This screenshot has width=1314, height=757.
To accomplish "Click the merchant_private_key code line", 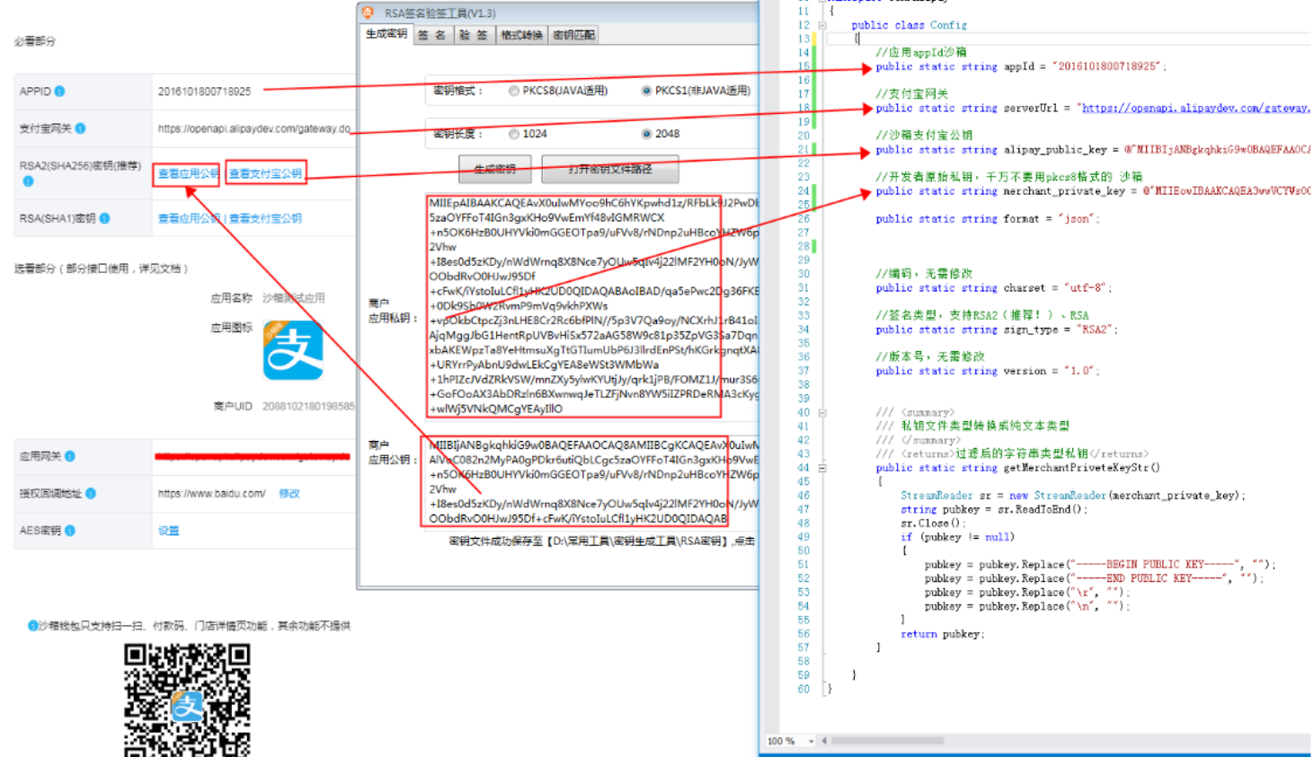I will (x=1093, y=191).
